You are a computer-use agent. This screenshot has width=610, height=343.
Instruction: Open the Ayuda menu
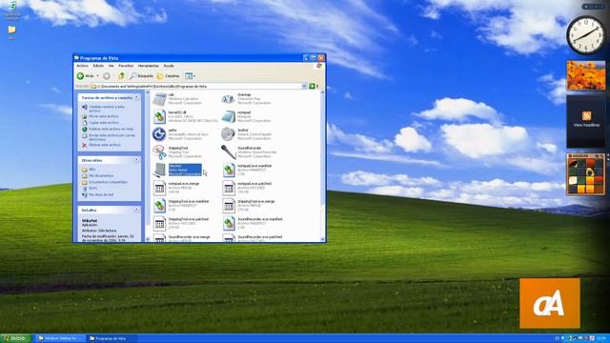pos(169,66)
